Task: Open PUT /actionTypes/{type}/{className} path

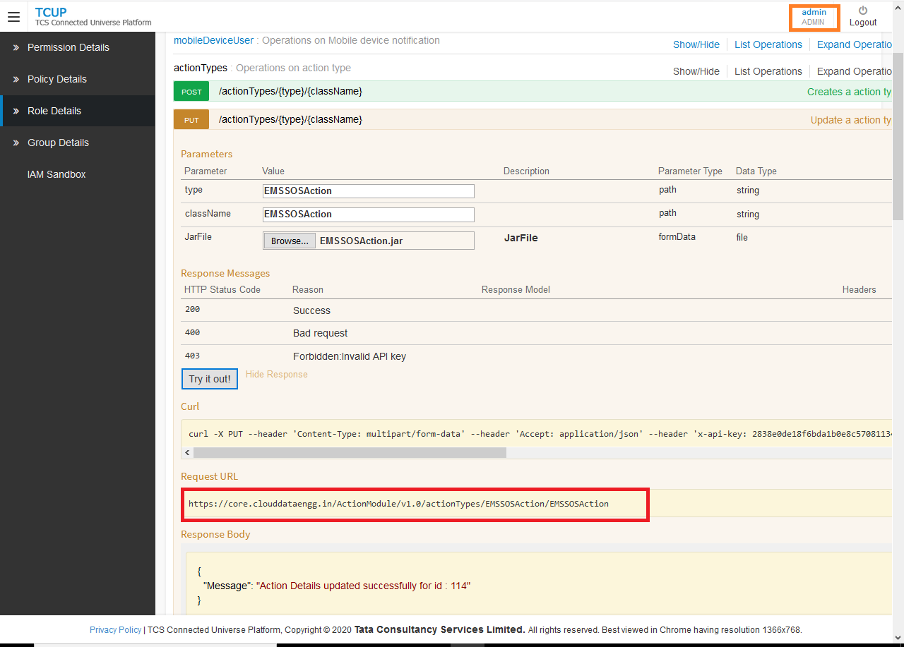Action: pos(290,119)
